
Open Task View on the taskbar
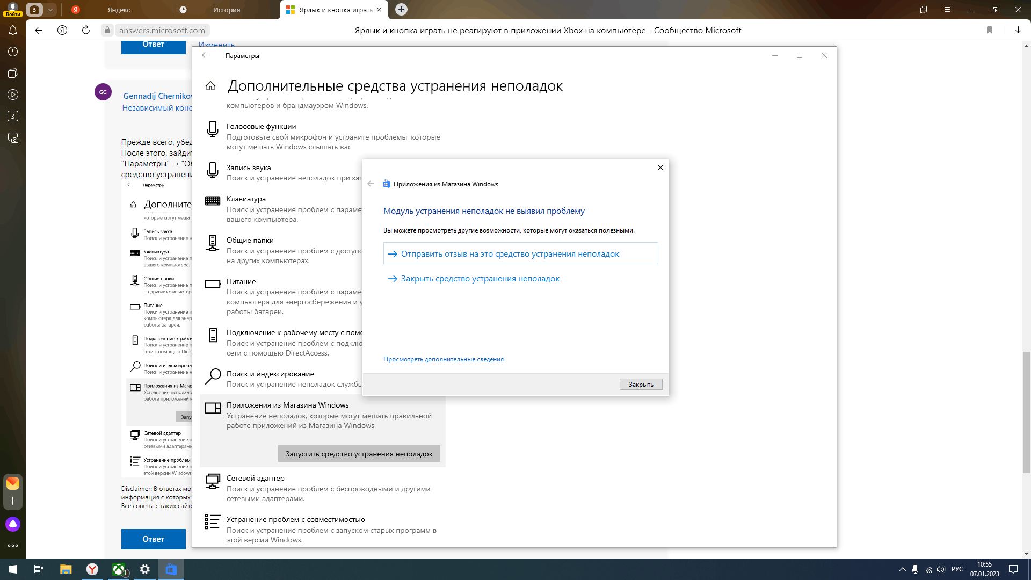click(39, 569)
